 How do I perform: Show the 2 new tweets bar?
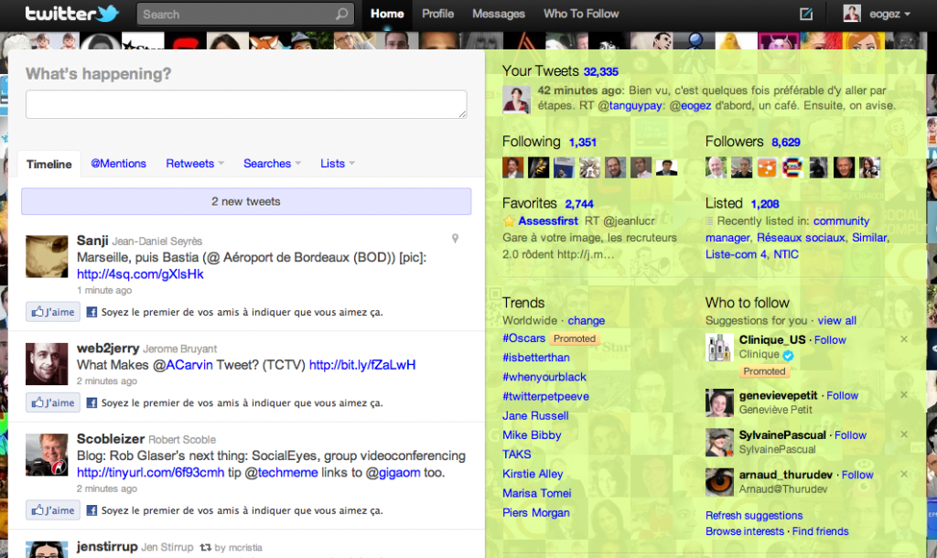tap(246, 201)
